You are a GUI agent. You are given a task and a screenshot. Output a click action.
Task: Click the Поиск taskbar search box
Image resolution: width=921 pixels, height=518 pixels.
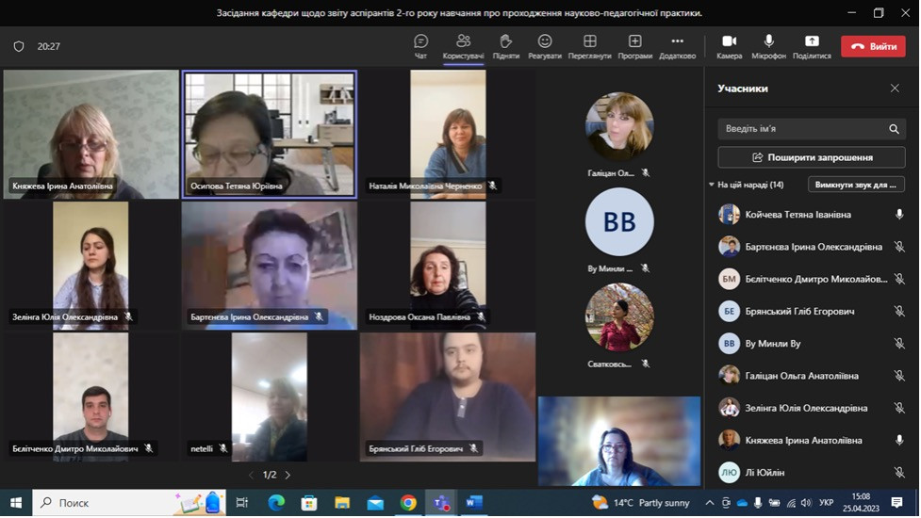click(x=128, y=503)
